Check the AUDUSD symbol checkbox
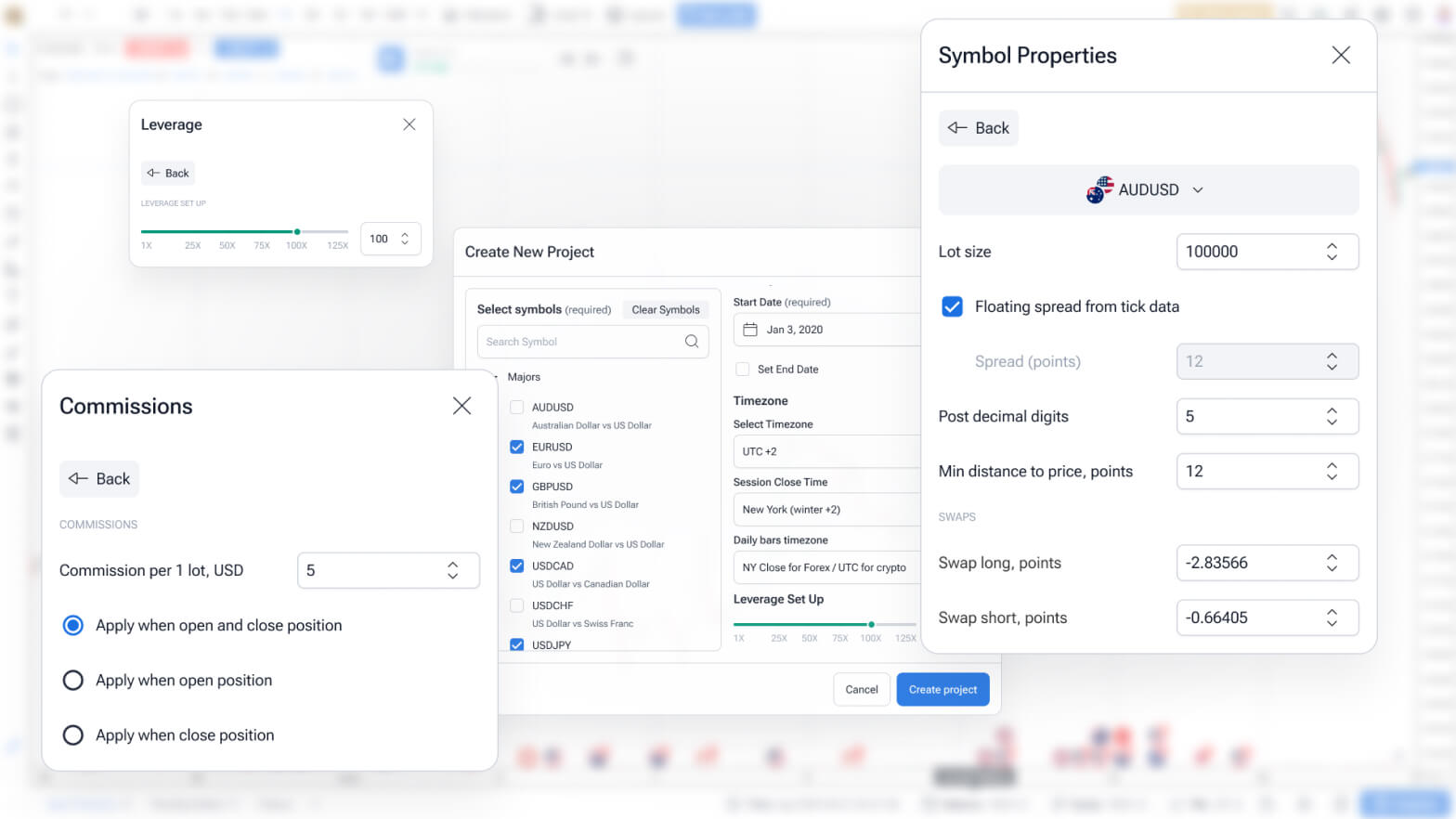Screen dimensions: 1456x819 click(x=517, y=408)
